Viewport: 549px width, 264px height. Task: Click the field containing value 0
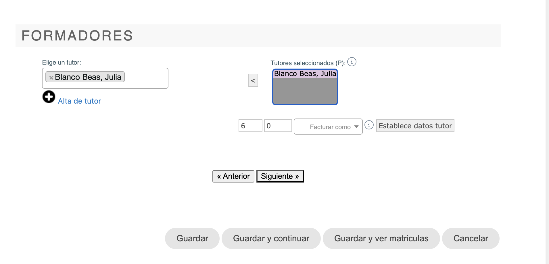click(x=278, y=126)
